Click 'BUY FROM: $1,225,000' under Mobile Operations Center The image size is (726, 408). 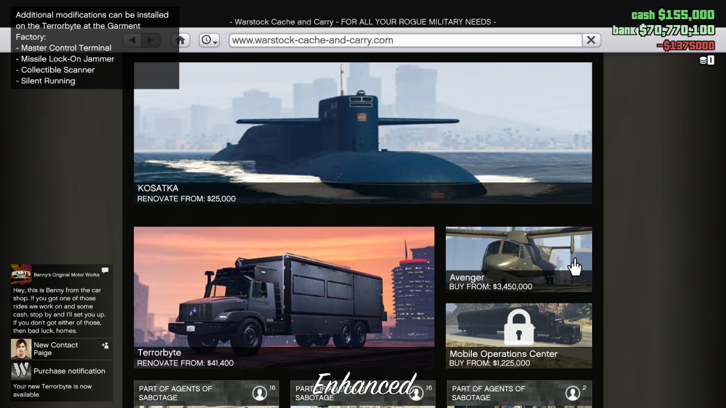tap(490, 363)
